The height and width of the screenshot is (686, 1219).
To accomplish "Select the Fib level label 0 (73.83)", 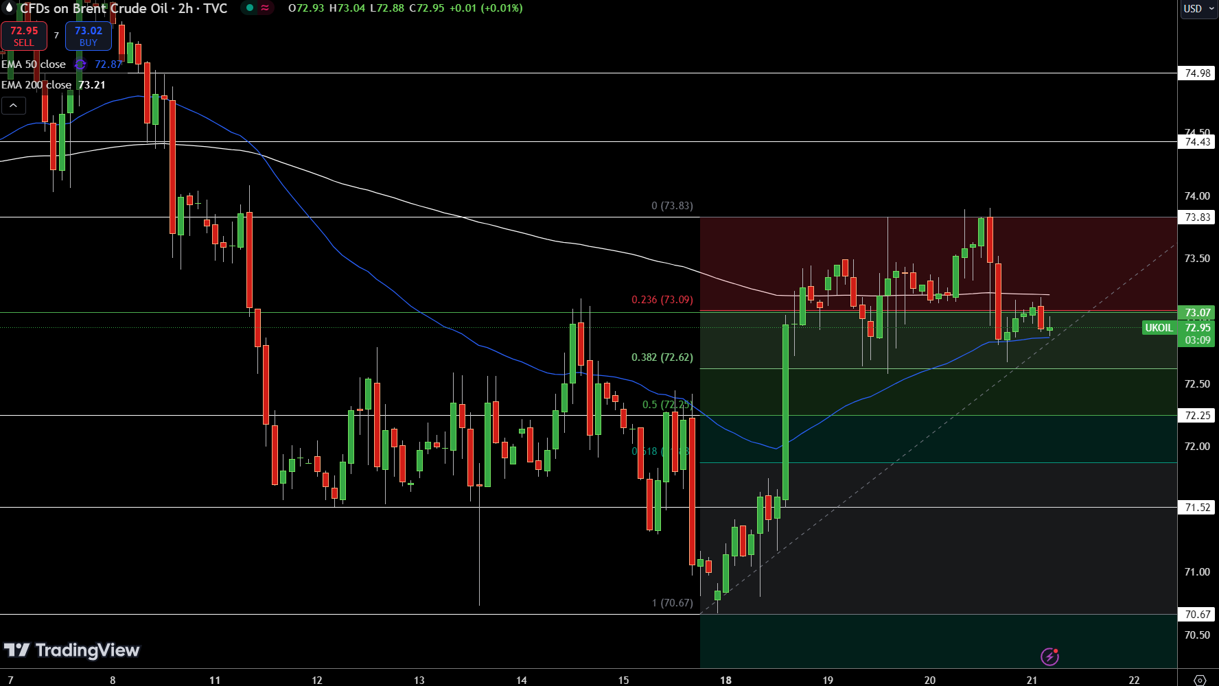I will [672, 206].
